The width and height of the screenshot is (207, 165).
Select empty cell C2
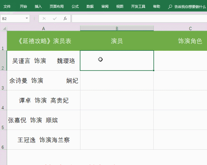[x=180, y=61]
